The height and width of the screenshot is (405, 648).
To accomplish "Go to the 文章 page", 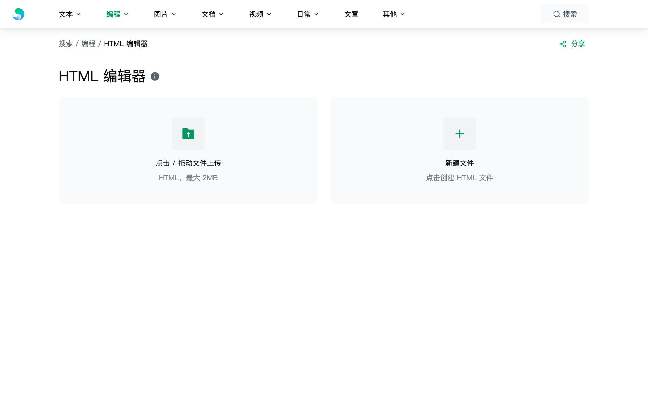I will tap(351, 14).
